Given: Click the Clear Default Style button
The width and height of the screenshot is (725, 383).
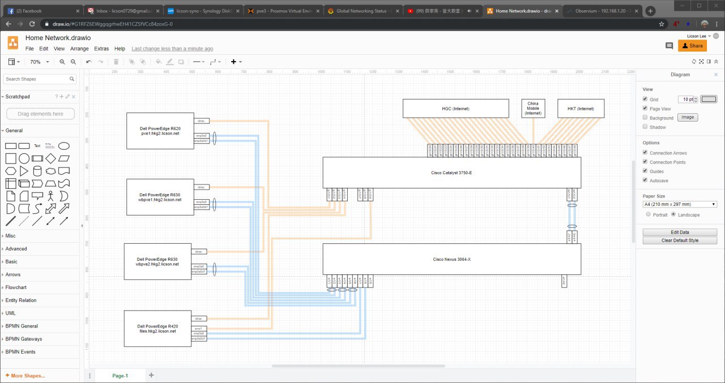Looking at the screenshot, I should 680,240.
